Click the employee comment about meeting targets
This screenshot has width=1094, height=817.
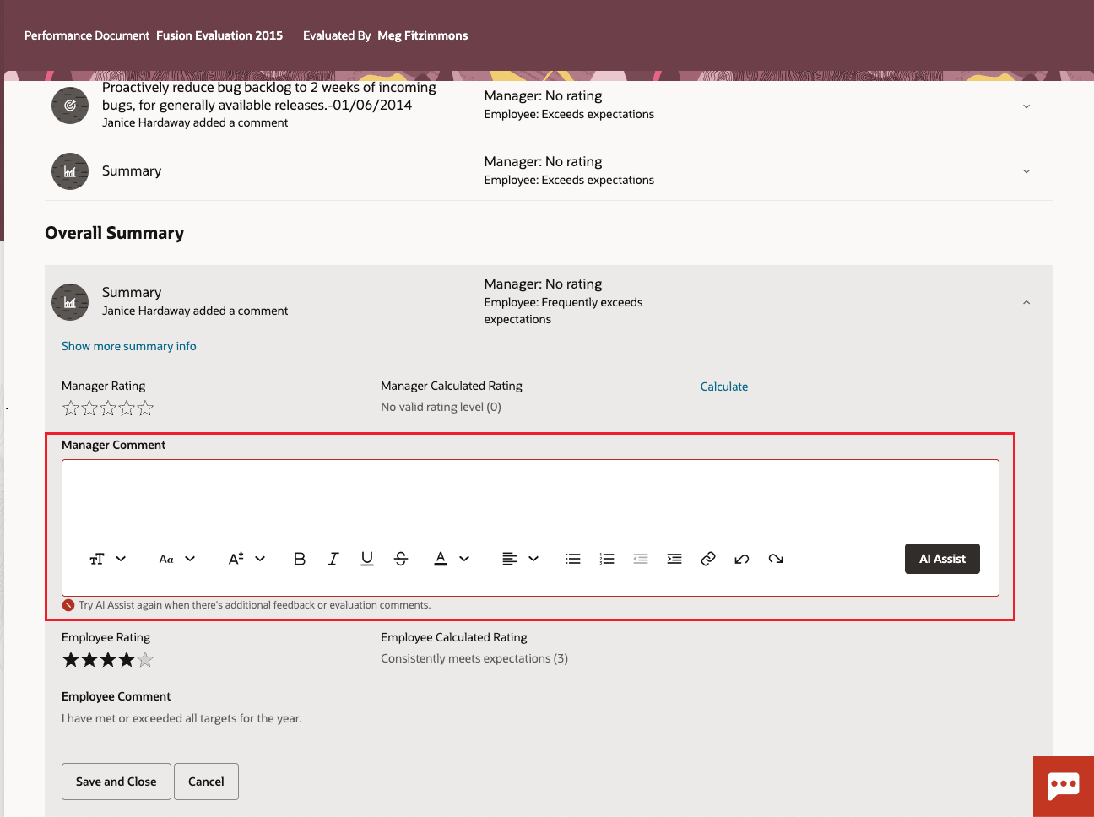(x=181, y=718)
